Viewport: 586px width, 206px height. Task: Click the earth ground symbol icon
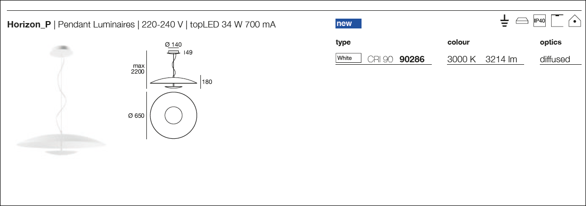pyautogui.click(x=504, y=21)
